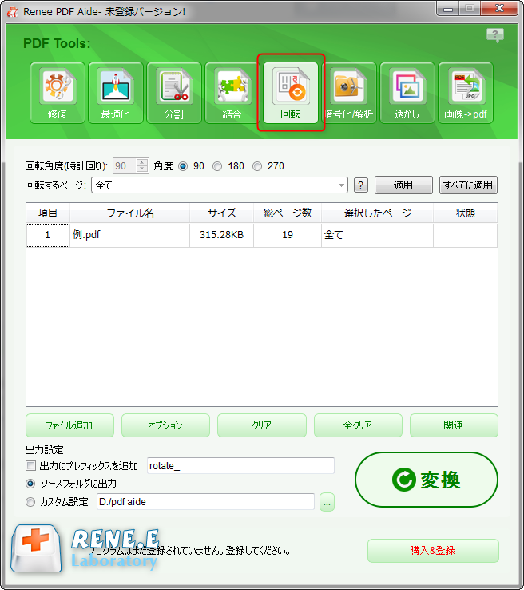
Task: Open the 画像->pdf conversion tool
Action: (466, 93)
